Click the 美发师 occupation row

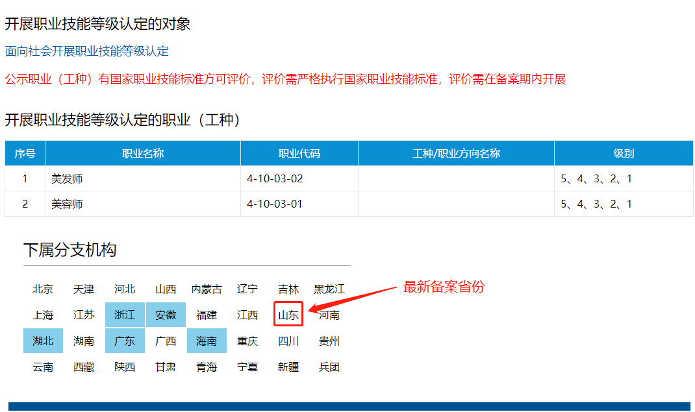[68, 178]
